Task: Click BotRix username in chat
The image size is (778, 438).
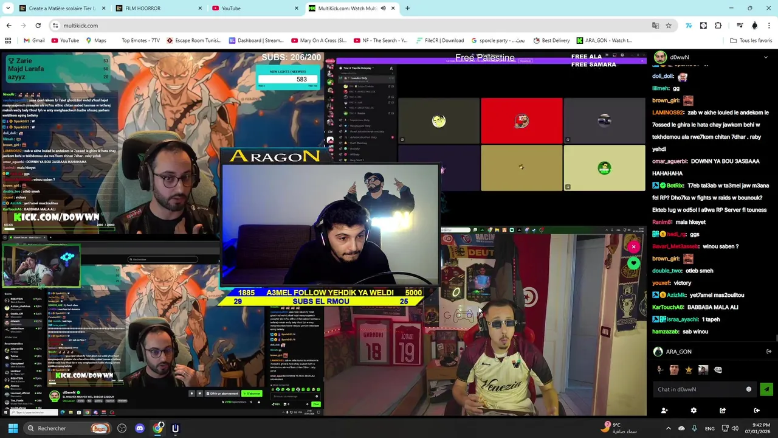Action: 675,186
